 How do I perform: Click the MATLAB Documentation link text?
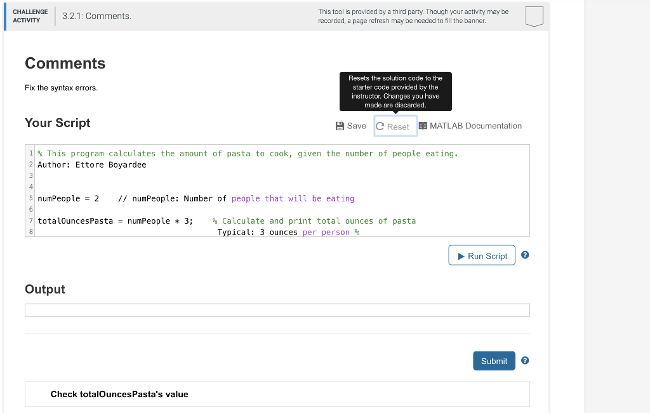476,126
